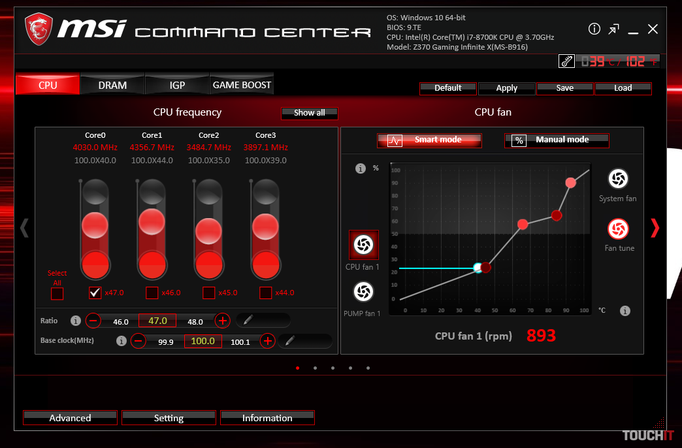Uncheck the Core0 x47.0 checkbox
This screenshot has width=682, height=448.
95,293
